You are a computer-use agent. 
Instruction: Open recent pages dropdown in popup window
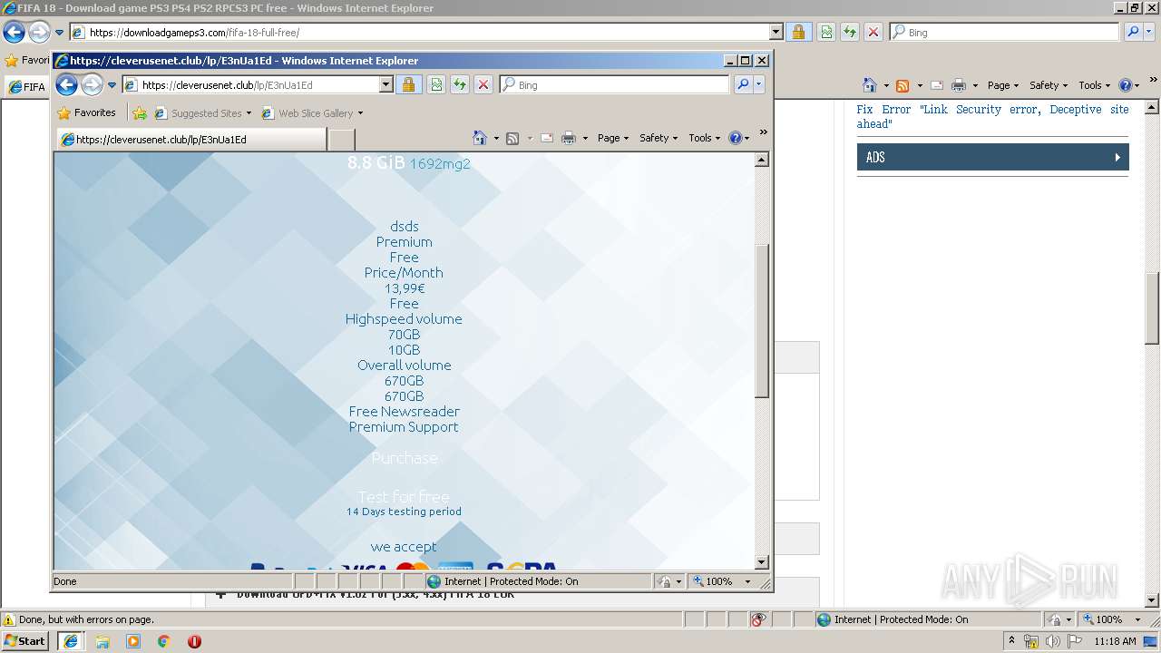coord(112,85)
